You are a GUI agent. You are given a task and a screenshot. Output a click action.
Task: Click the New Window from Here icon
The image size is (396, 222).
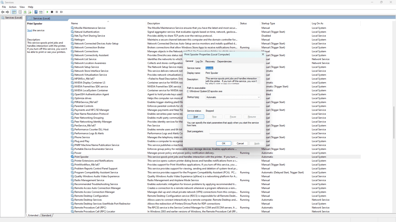[x=41, y=12]
